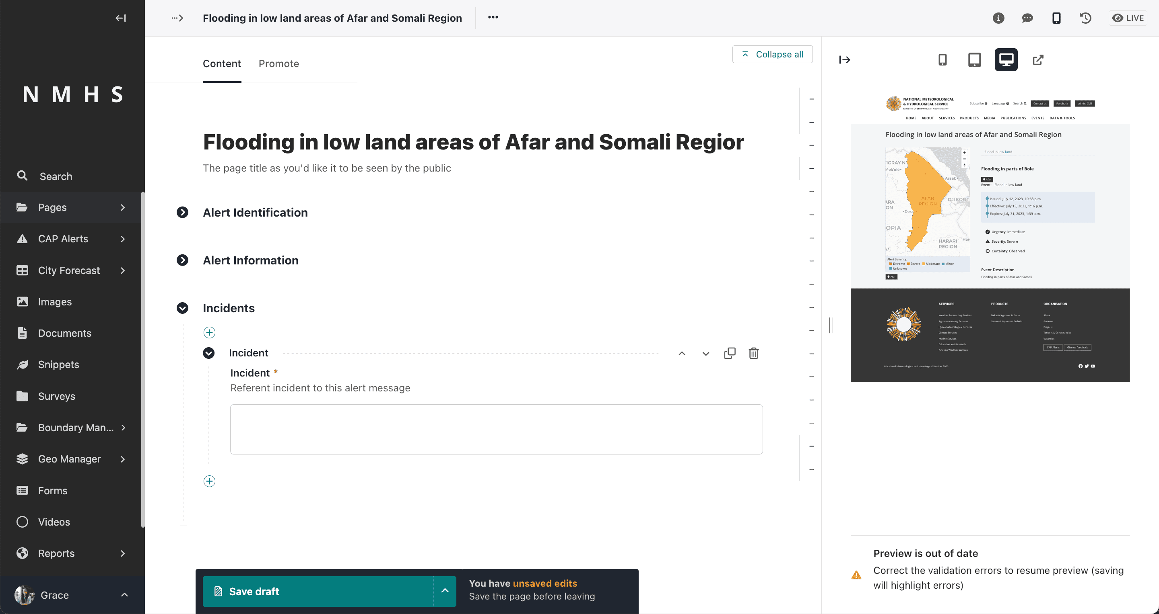Switch to the Promote tab
This screenshot has height=614, width=1159.
(279, 64)
